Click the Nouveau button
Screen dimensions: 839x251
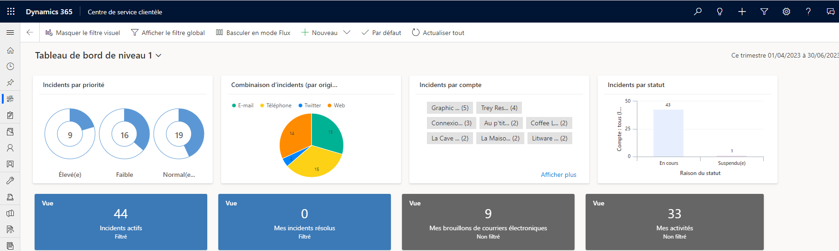[x=319, y=33]
